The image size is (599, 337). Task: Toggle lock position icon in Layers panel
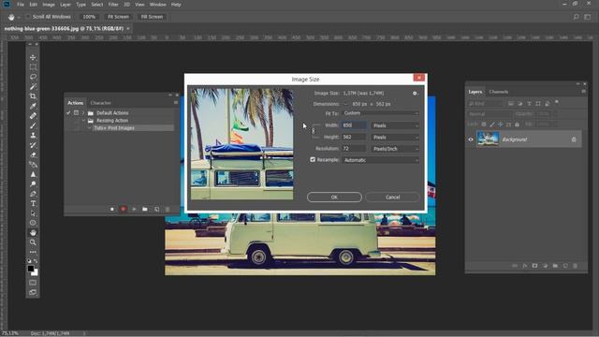500,125
